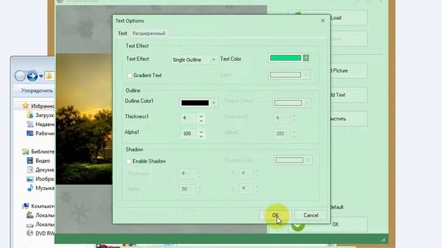Click the Load button in main window
The image size is (442, 248).
[x=349, y=18]
